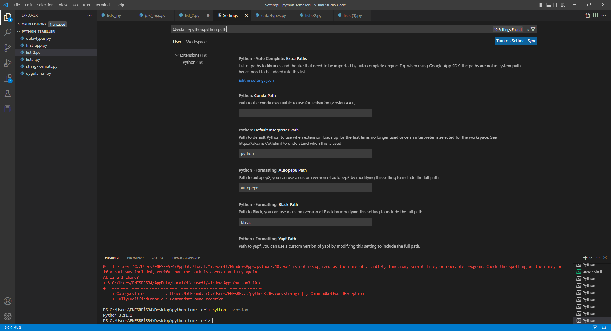Open the Manage gear icon
Viewport: 611px width, 331px height.
8,316
